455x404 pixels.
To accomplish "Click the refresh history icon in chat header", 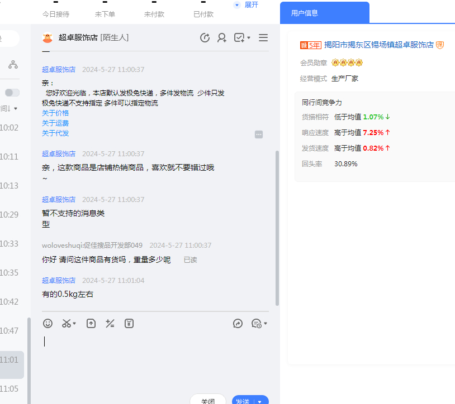I will [205, 37].
